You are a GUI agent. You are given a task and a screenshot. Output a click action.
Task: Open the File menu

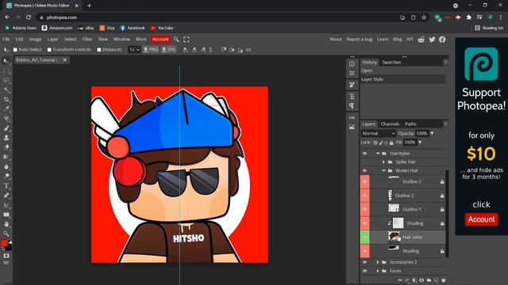click(6, 39)
